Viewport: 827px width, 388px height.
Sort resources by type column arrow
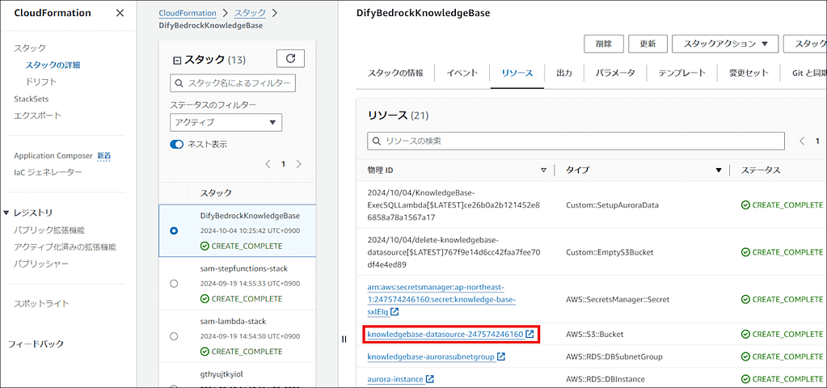tap(718, 171)
